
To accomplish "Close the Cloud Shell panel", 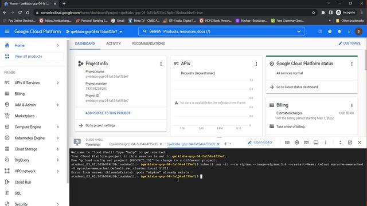I will [360, 142].
